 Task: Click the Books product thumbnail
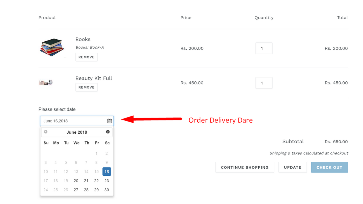coord(52,47)
